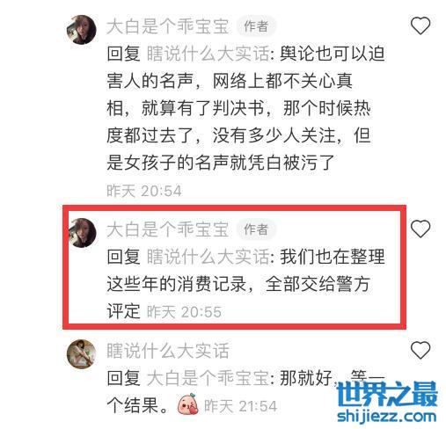Open 大白是个乖宝宝 username on top comment
This screenshot has height=429, width=446.
coord(167,26)
